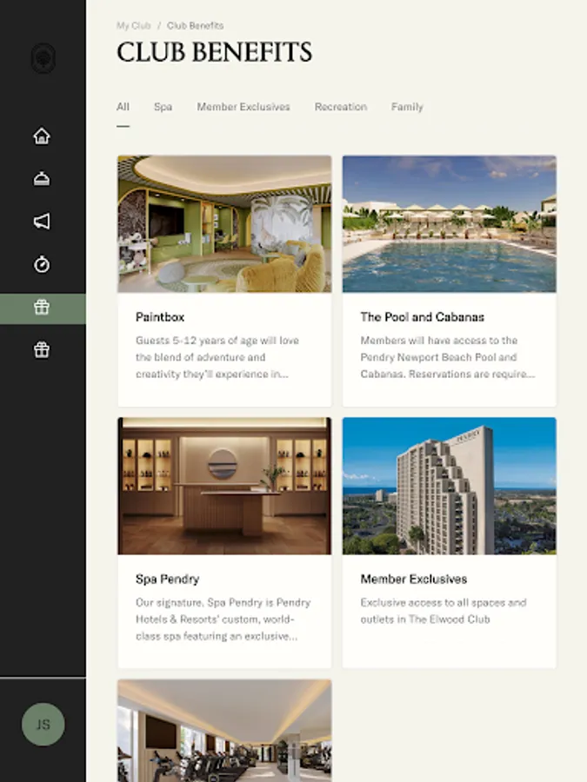This screenshot has width=587, height=782.
Task: Open the club logo at sidebar top
Action: tap(43, 58)
